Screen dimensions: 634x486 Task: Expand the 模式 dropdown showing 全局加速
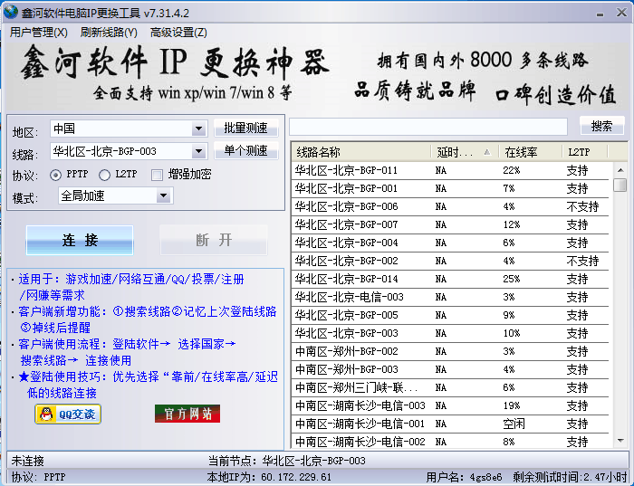tap(163, 195)
